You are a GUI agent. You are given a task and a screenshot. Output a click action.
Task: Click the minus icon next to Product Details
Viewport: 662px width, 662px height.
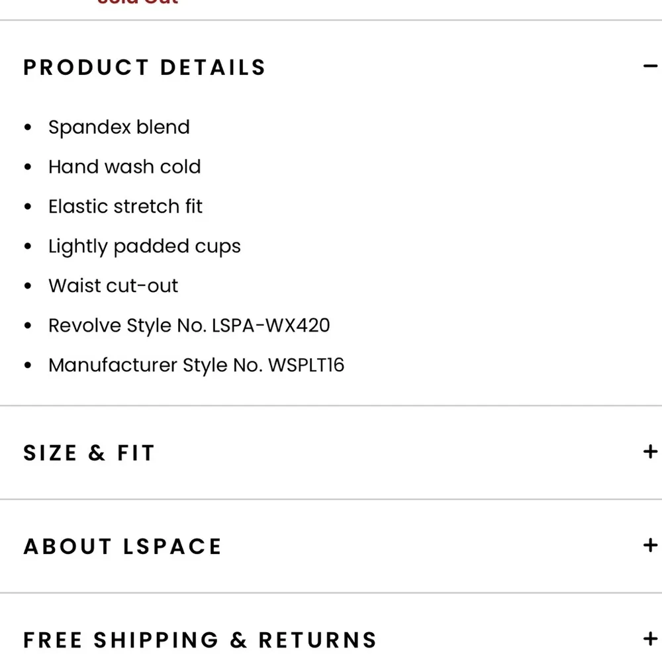tap(651, 66)
